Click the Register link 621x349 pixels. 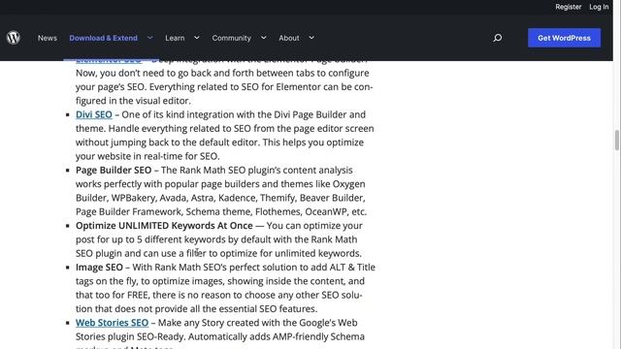(x=568, y=7)
